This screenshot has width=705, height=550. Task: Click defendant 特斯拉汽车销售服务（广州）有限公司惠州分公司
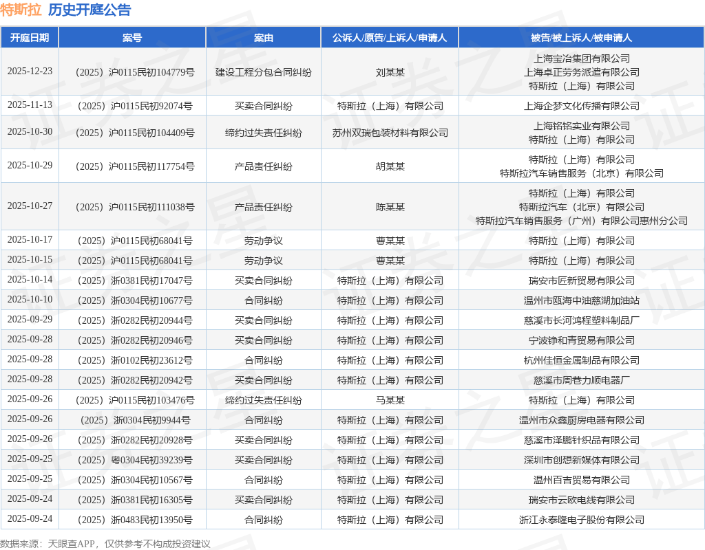(x=581, y=221)
